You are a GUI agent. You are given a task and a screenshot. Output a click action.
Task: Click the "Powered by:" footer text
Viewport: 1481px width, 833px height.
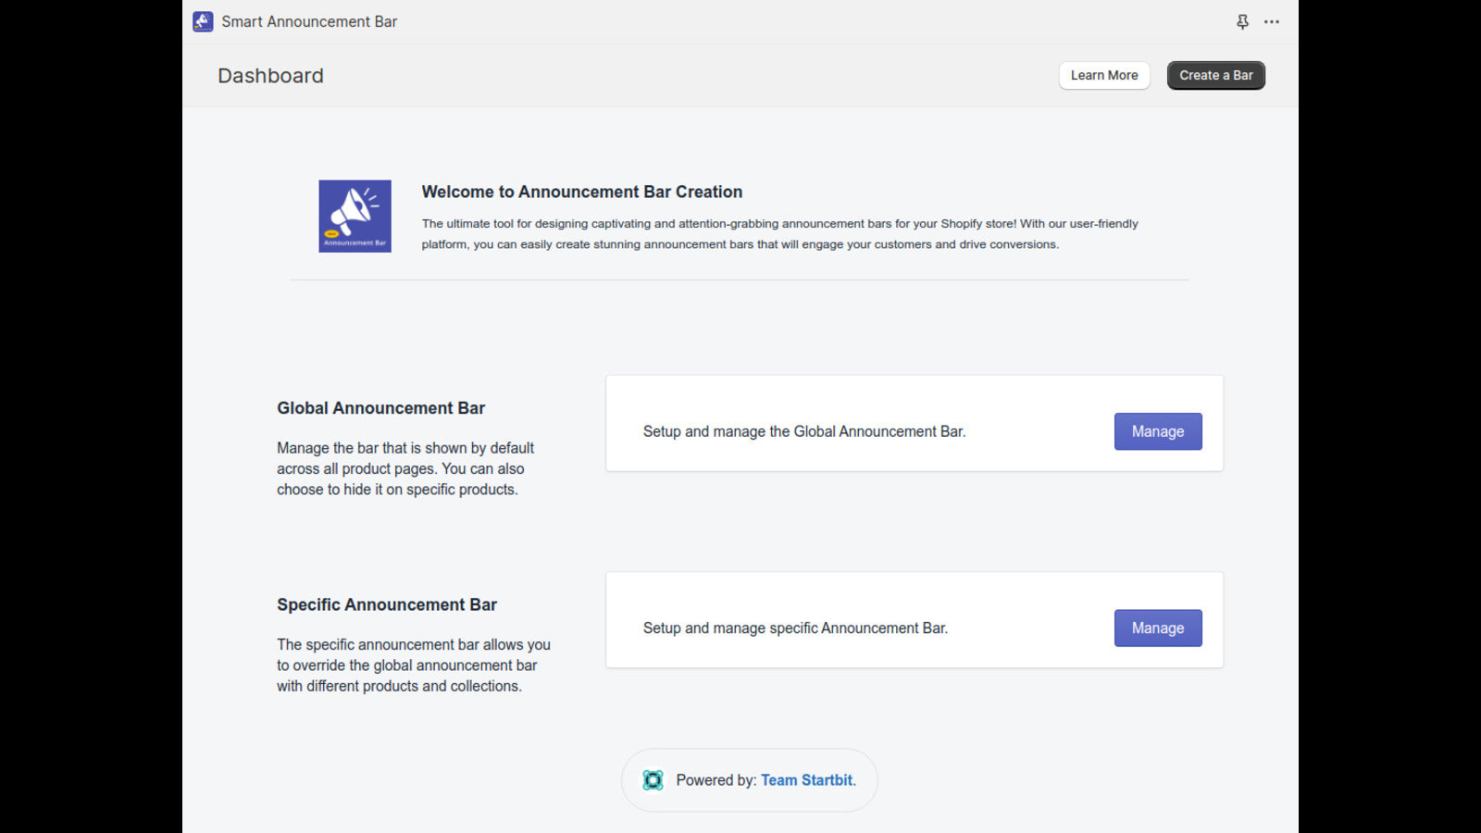click(x=716, y=780)
